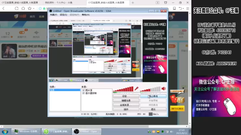Go to the browser home page icon
This screenshot has height=135, width=241.
click(23, 8)
